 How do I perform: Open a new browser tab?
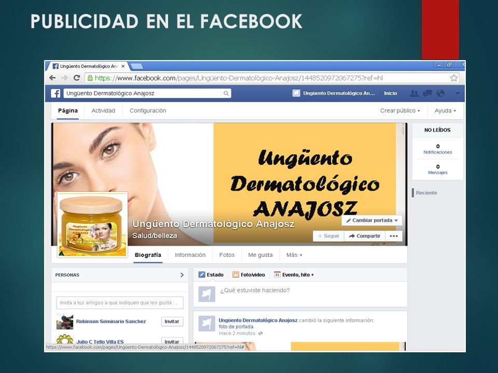click(x=136, y=66)
